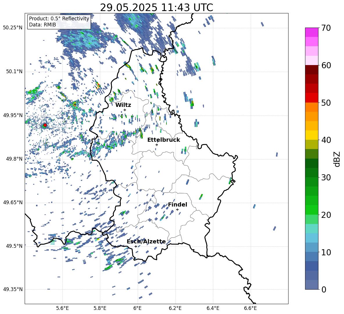Image resolution: width=344 pixels, height=314 pixels.
Task: Click the 49.65°N latitude label
Action: (x=13, y=202)
